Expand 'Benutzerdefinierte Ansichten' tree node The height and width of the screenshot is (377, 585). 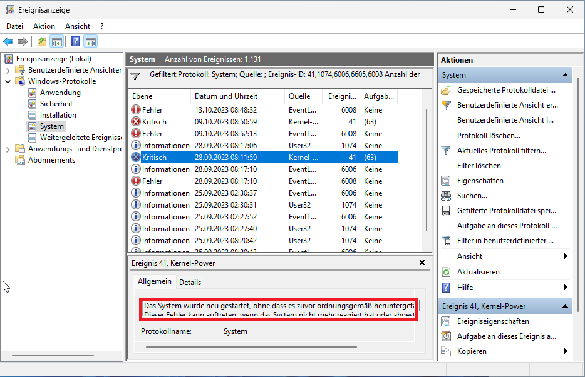8,70
